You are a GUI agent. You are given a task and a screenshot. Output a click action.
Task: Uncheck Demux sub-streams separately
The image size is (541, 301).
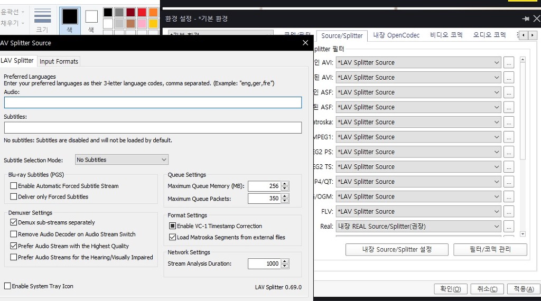click(14, 222)
